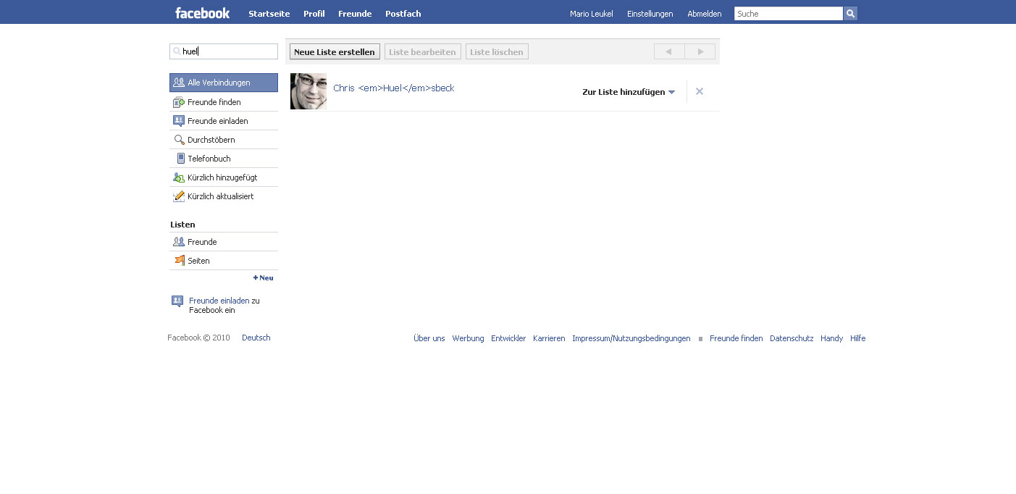Open Freunde in top navigation
1016x494 pixels.
point(355,14)
